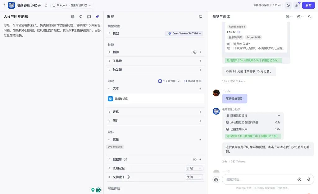Open the prompt library envelope icon
The height and width of the screenshot is (194, 318).
click(x=73, y=16)
